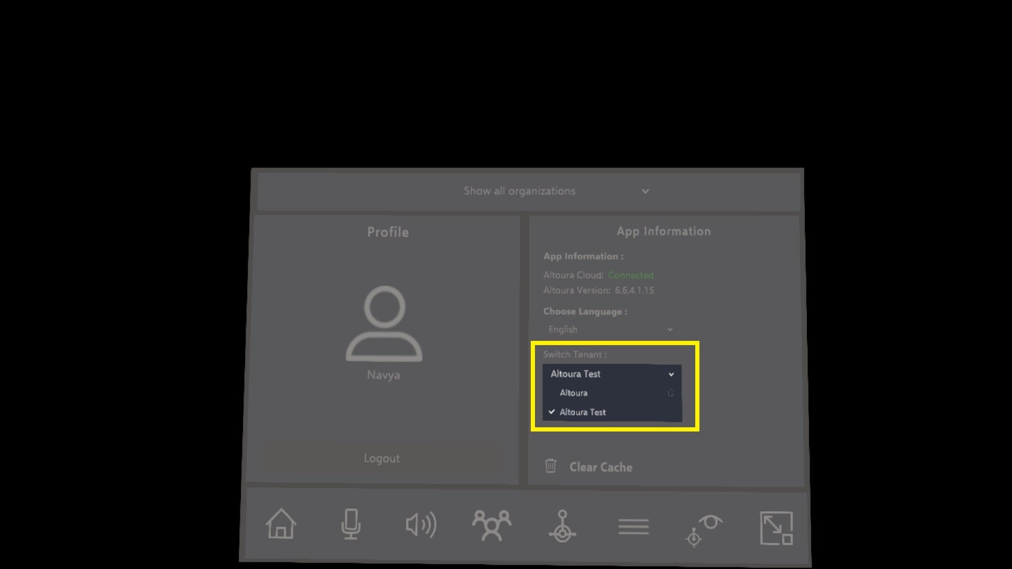This screenshot has width=1012, height=569.
Task: Open the Show all organizations dropdown
Action: tap(529, 191)
